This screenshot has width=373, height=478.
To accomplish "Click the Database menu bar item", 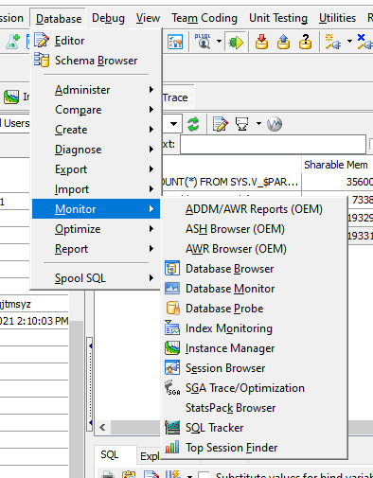I will coord(59,19).
